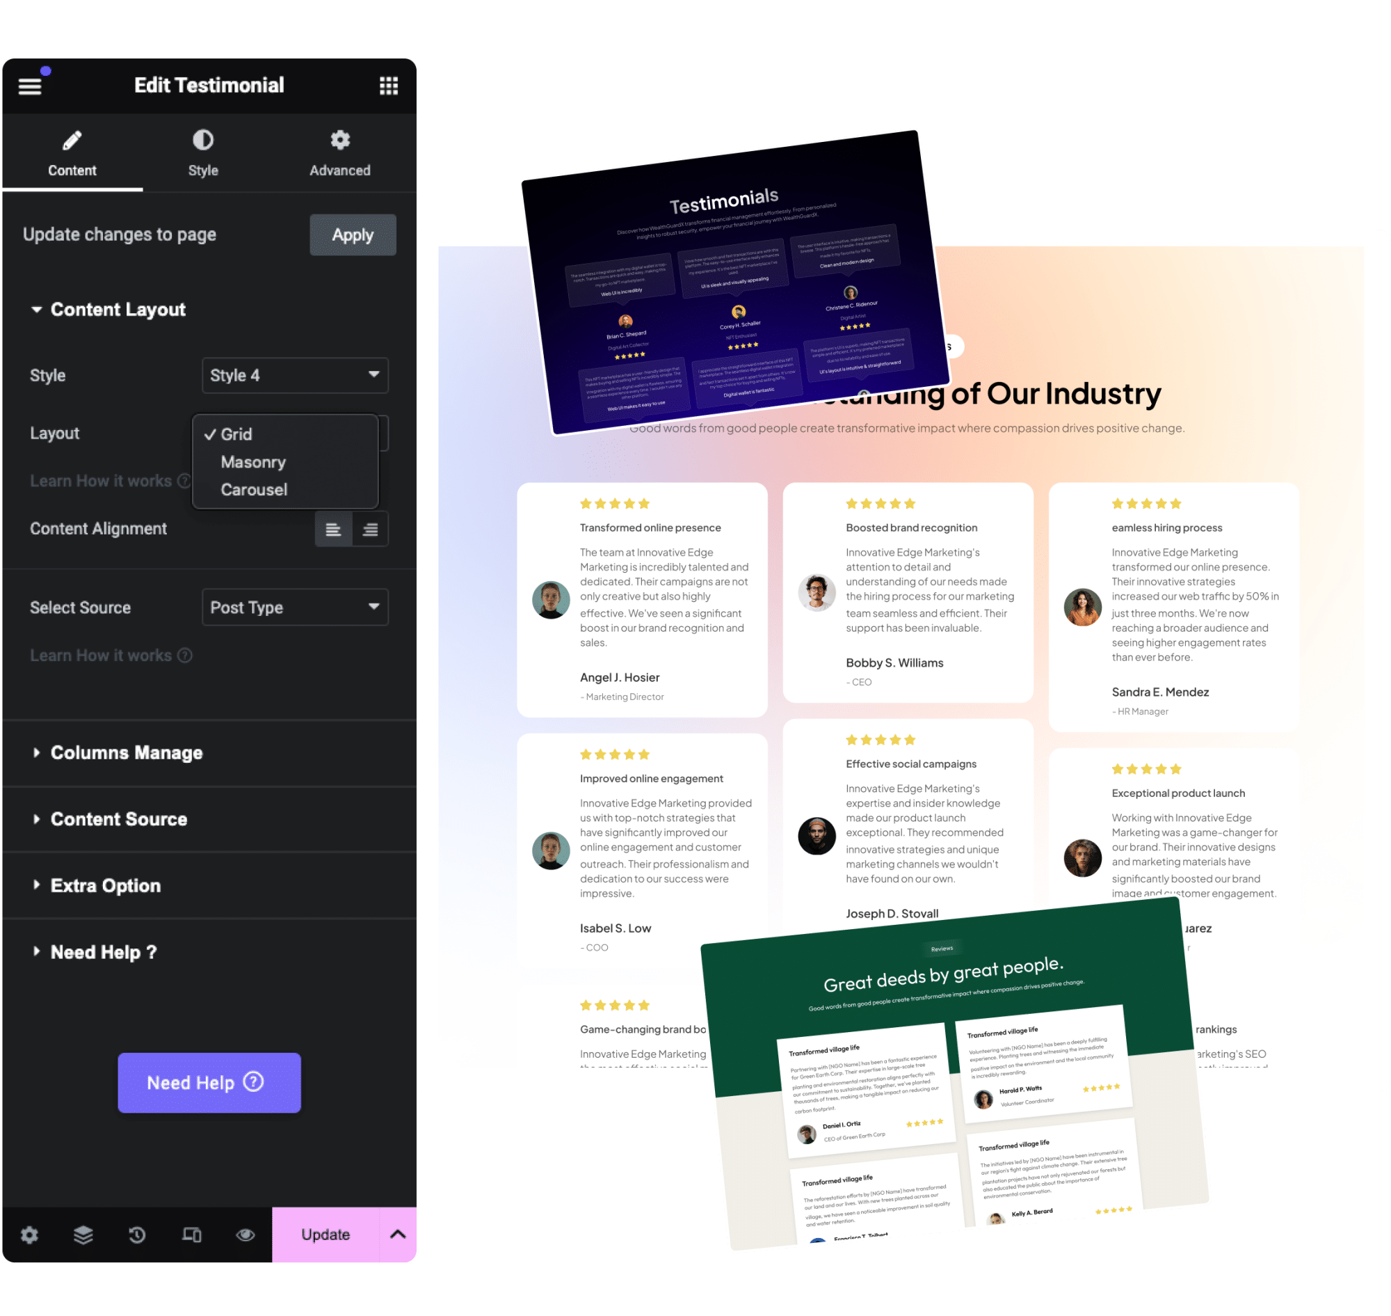The width and height of the screenshot is (1391, 1316).
Task: Expand the Content Source section
Action: [119, 819]
